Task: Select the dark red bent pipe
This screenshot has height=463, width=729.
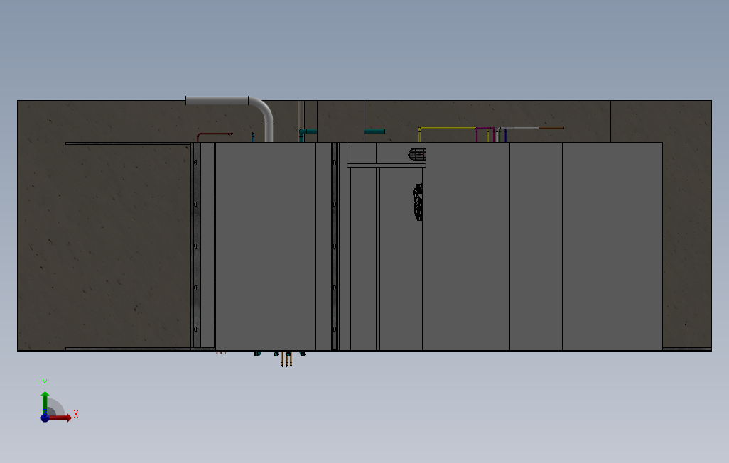Action: coord(213,135)
